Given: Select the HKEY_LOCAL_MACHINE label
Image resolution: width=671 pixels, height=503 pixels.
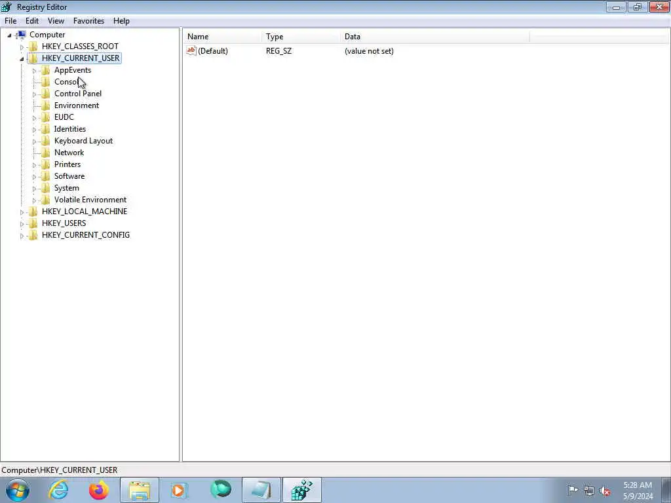Looking at the screenshot, I should [x=85, y=212].
